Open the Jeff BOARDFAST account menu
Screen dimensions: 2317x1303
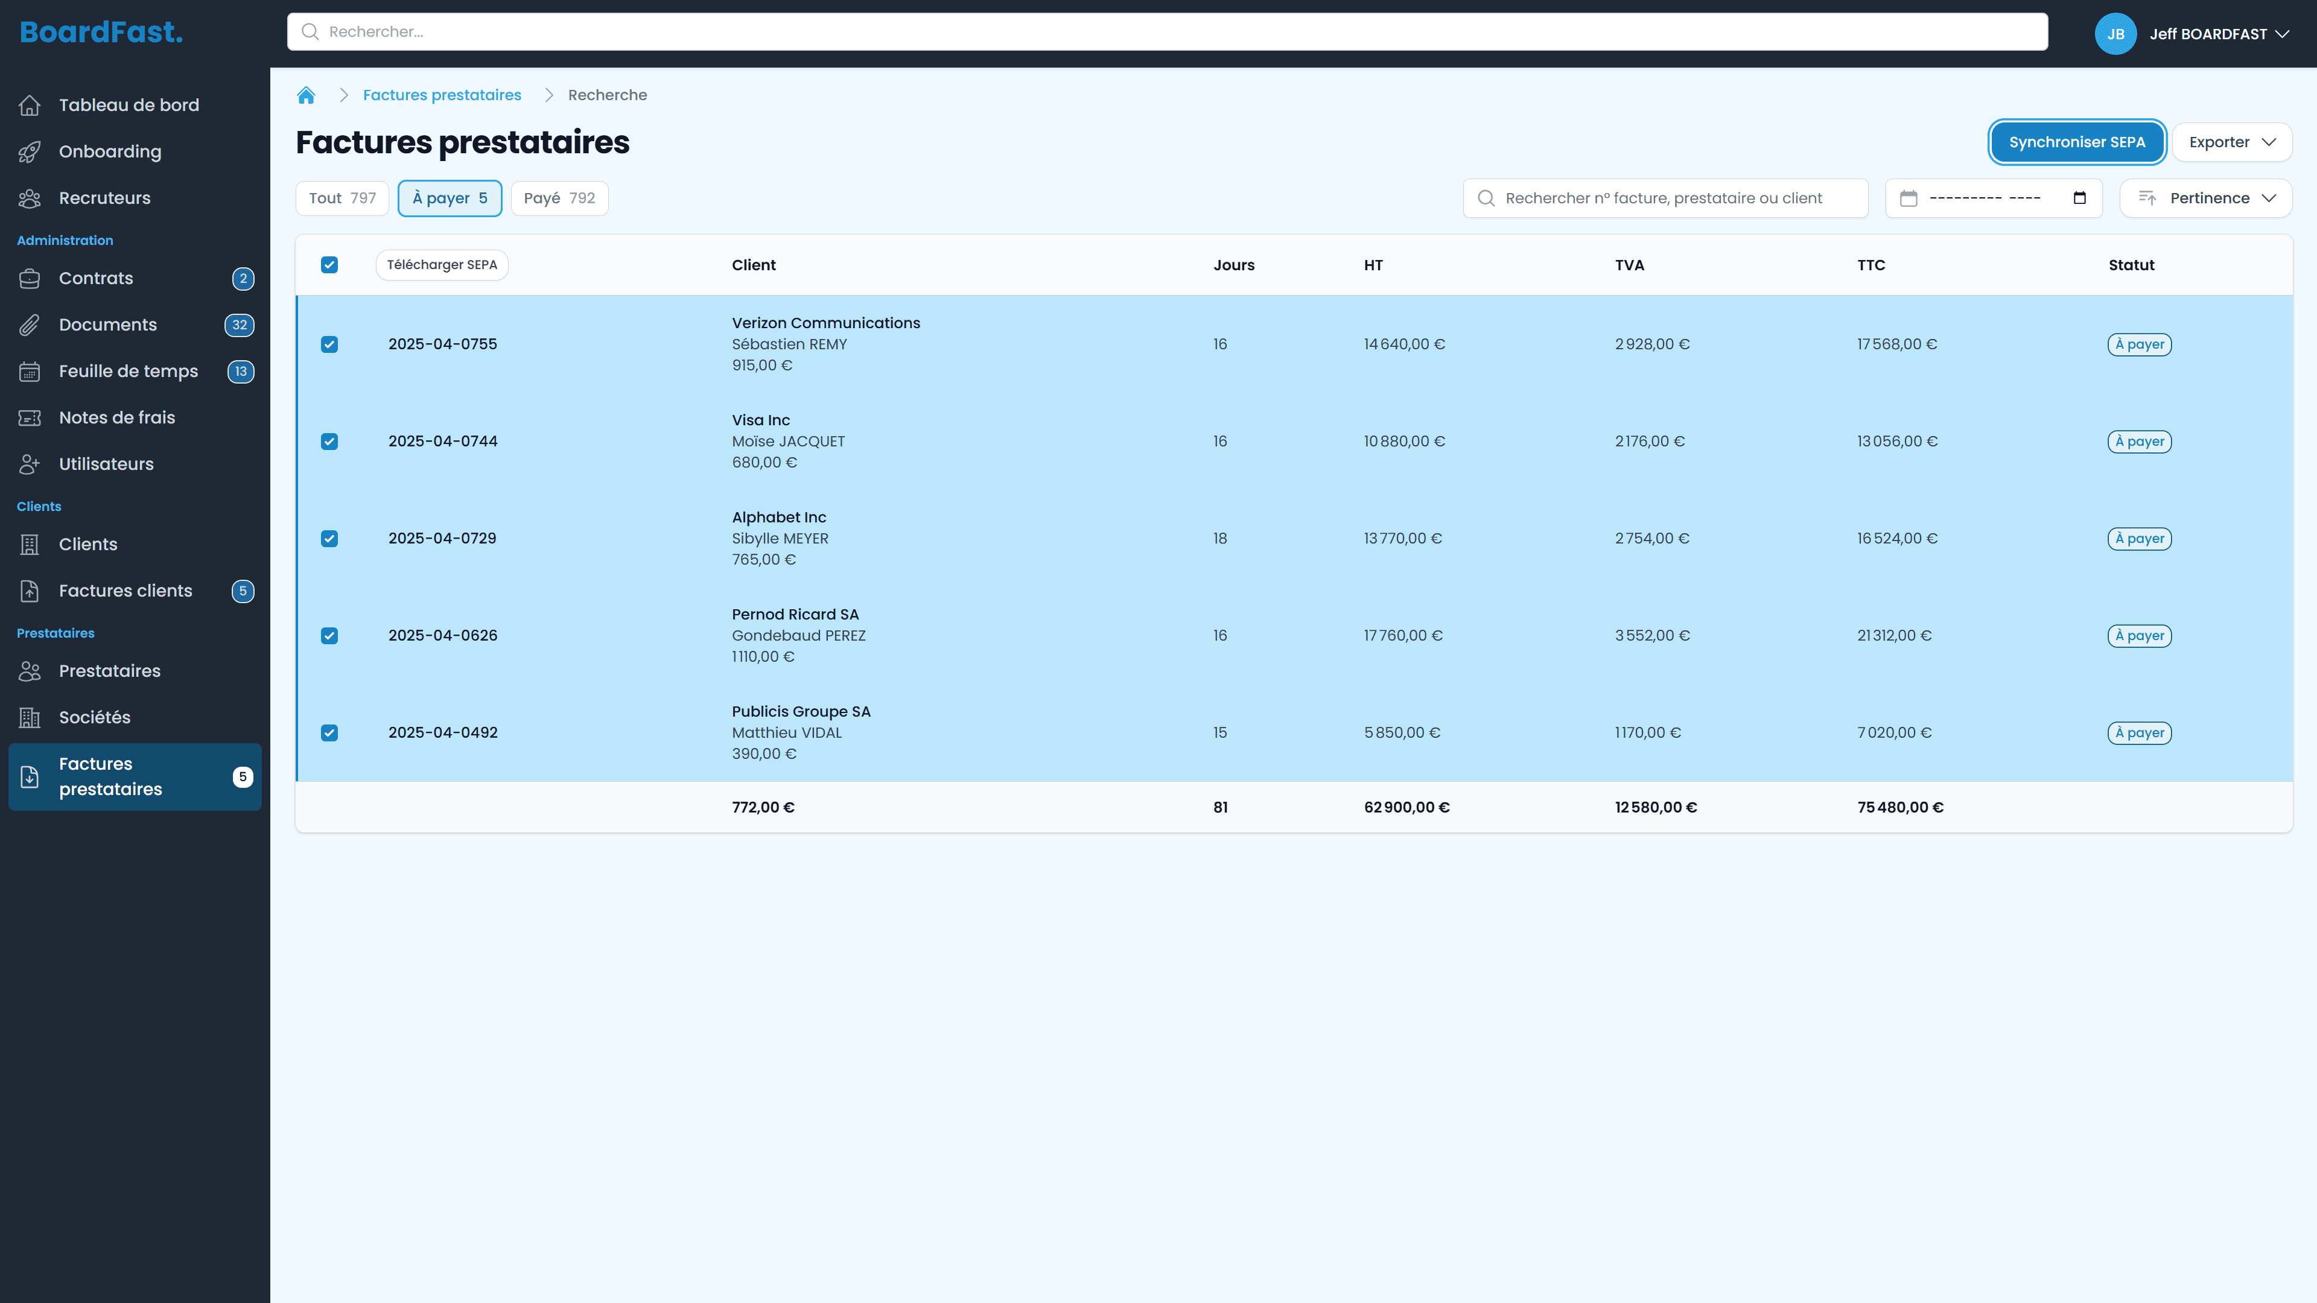[2218, 34]
